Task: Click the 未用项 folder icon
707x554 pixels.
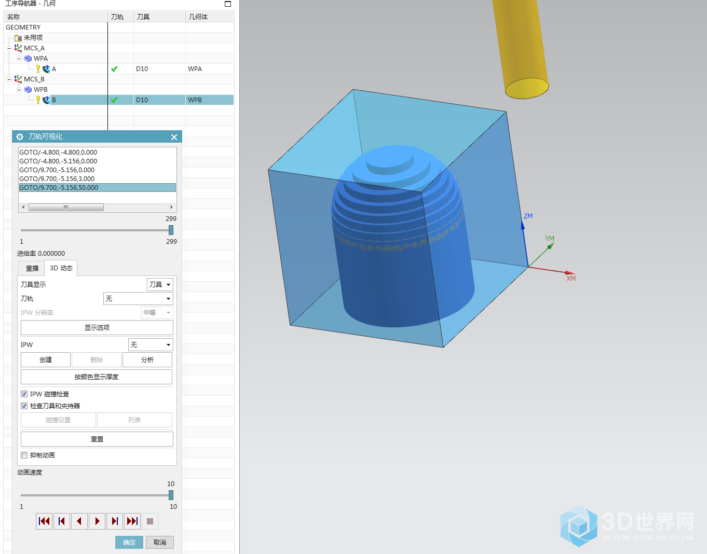Action: [x=18, y=38]
